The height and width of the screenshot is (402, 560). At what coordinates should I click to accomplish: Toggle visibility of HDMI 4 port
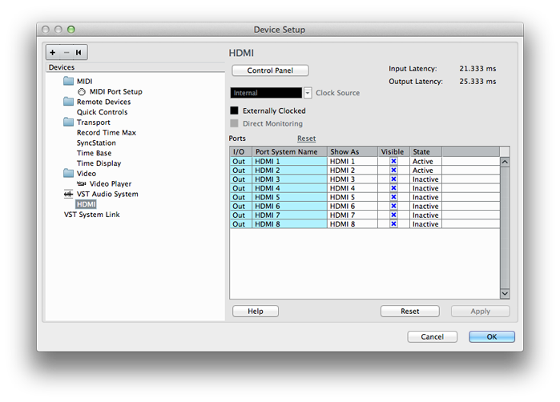(x=393, y=188)
